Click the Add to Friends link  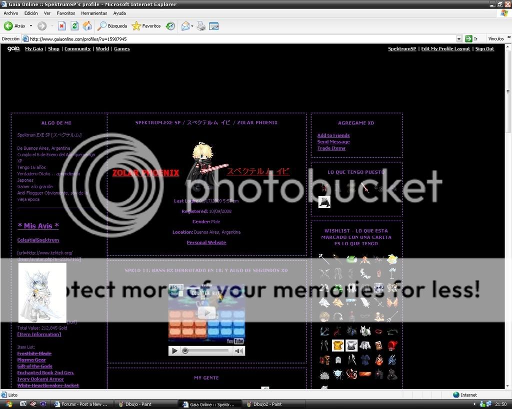pyautogui.click(x=333, y=135)
